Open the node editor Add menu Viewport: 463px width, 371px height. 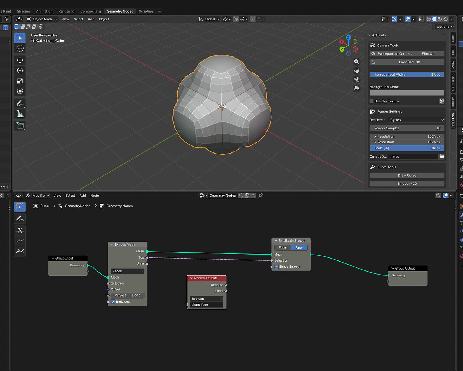(x=83, y=196)
